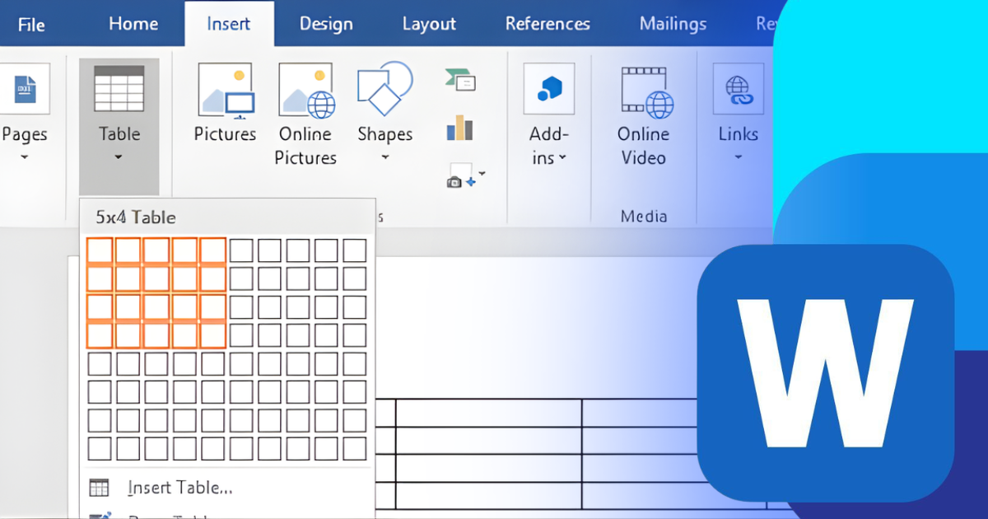Viewport: 988px width, 519px height.
Task: Expand the Pages dropdown arrow
Action: point(25,157)
